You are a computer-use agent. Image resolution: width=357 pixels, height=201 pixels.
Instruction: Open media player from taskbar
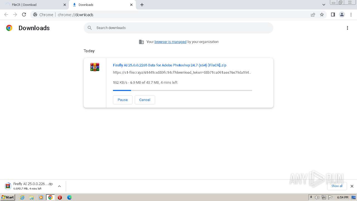[x=41, y=197]
